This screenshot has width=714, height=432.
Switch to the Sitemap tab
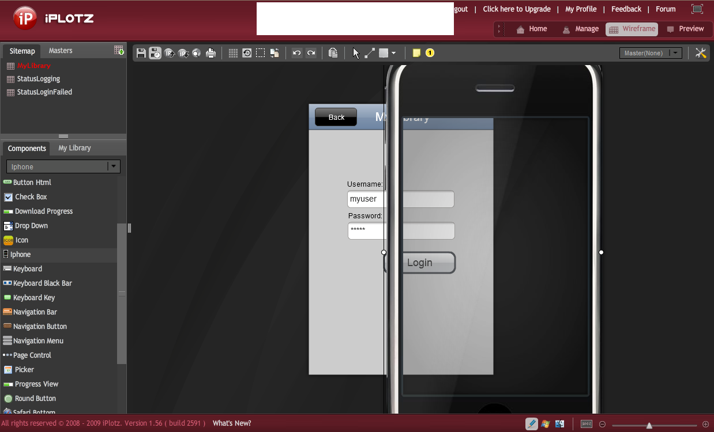22,51
